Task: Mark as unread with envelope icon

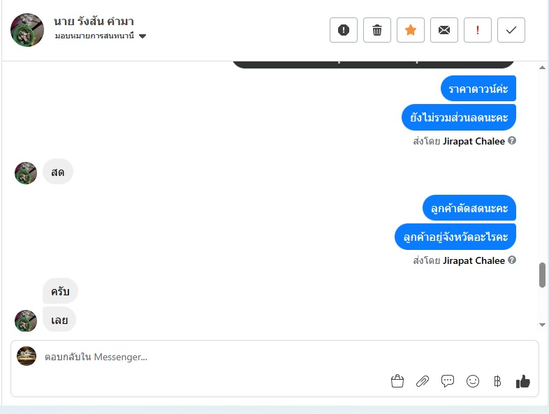Action: pyautogui.click(x=444, y=30)
